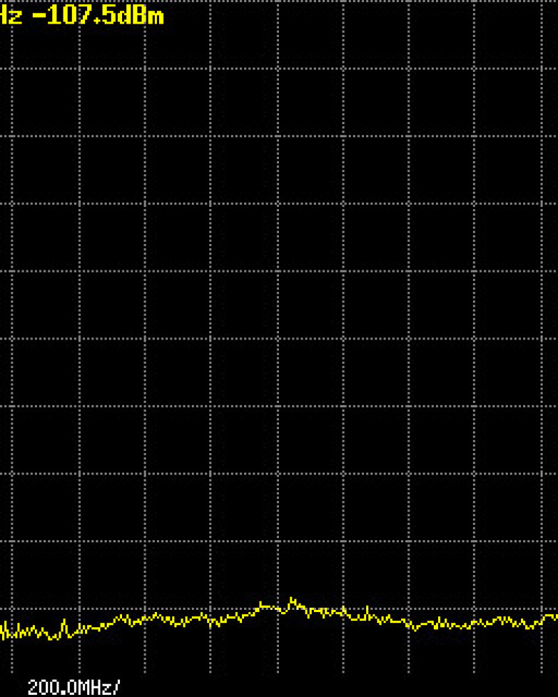Viewport: 558px width, 697px height.
Task: Select the second-highest trace peak left of the maximum
Action: (263, 602)
